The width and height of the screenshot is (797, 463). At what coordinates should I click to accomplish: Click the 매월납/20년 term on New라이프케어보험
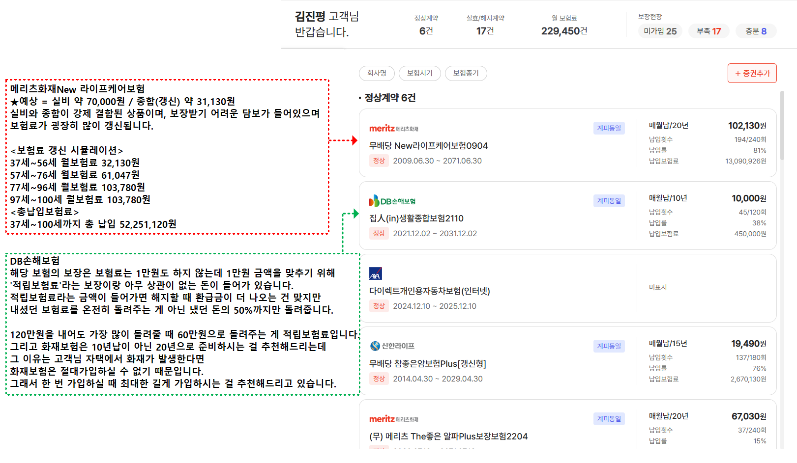tap(669, 126)
